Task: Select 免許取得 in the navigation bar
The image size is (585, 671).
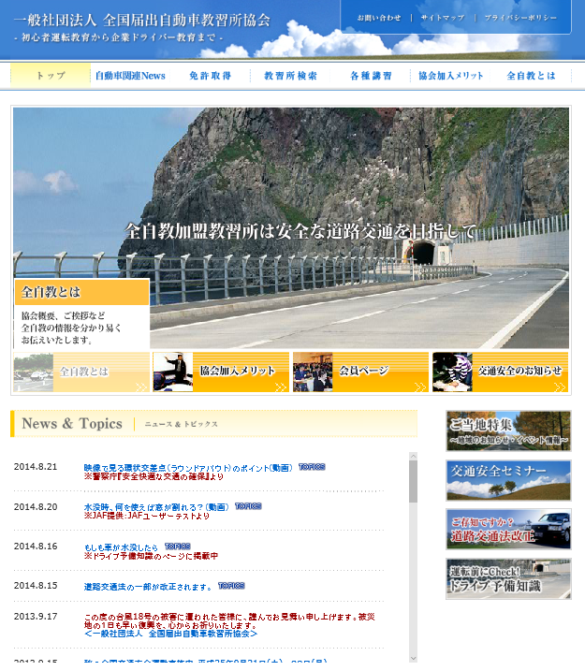Action: pos(210,76)
